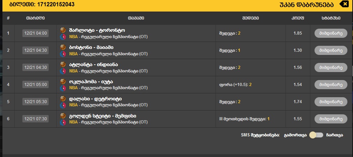Screen dimensions: 353x157
Task: Click the ჩართვა on label
Action: pos(334,135)
